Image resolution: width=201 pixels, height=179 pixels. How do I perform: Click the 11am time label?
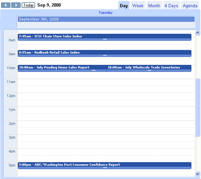[11, 82]
